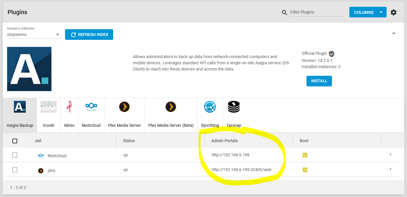This screenshot has width=407, height=197.
Task: Click the Plugins page title
Action: pyautogui.click(x=17, y=12)
